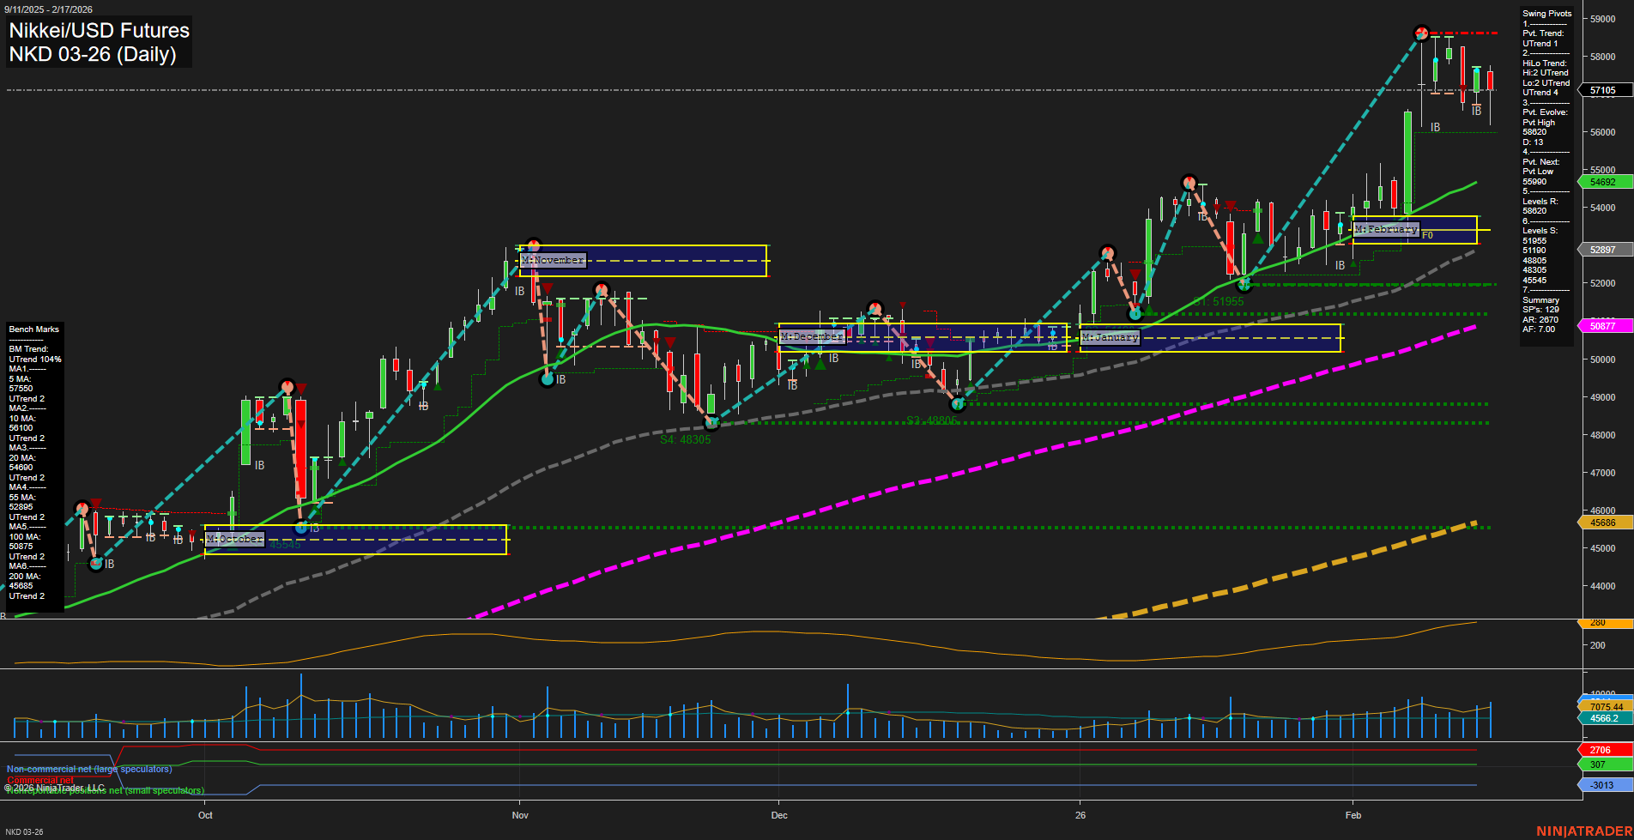Select the globe pivot icon above the M:November zone

tap(534, 244)
